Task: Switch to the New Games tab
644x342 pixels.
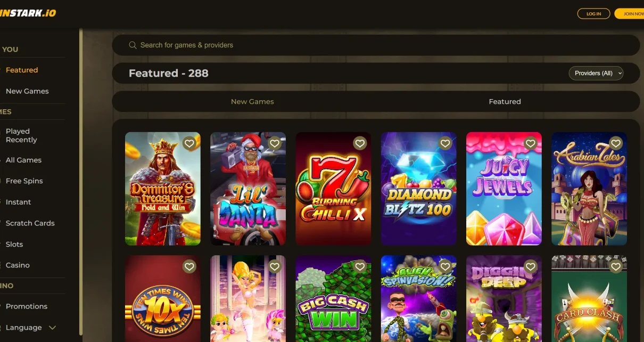Action: (x=252, y=101)
